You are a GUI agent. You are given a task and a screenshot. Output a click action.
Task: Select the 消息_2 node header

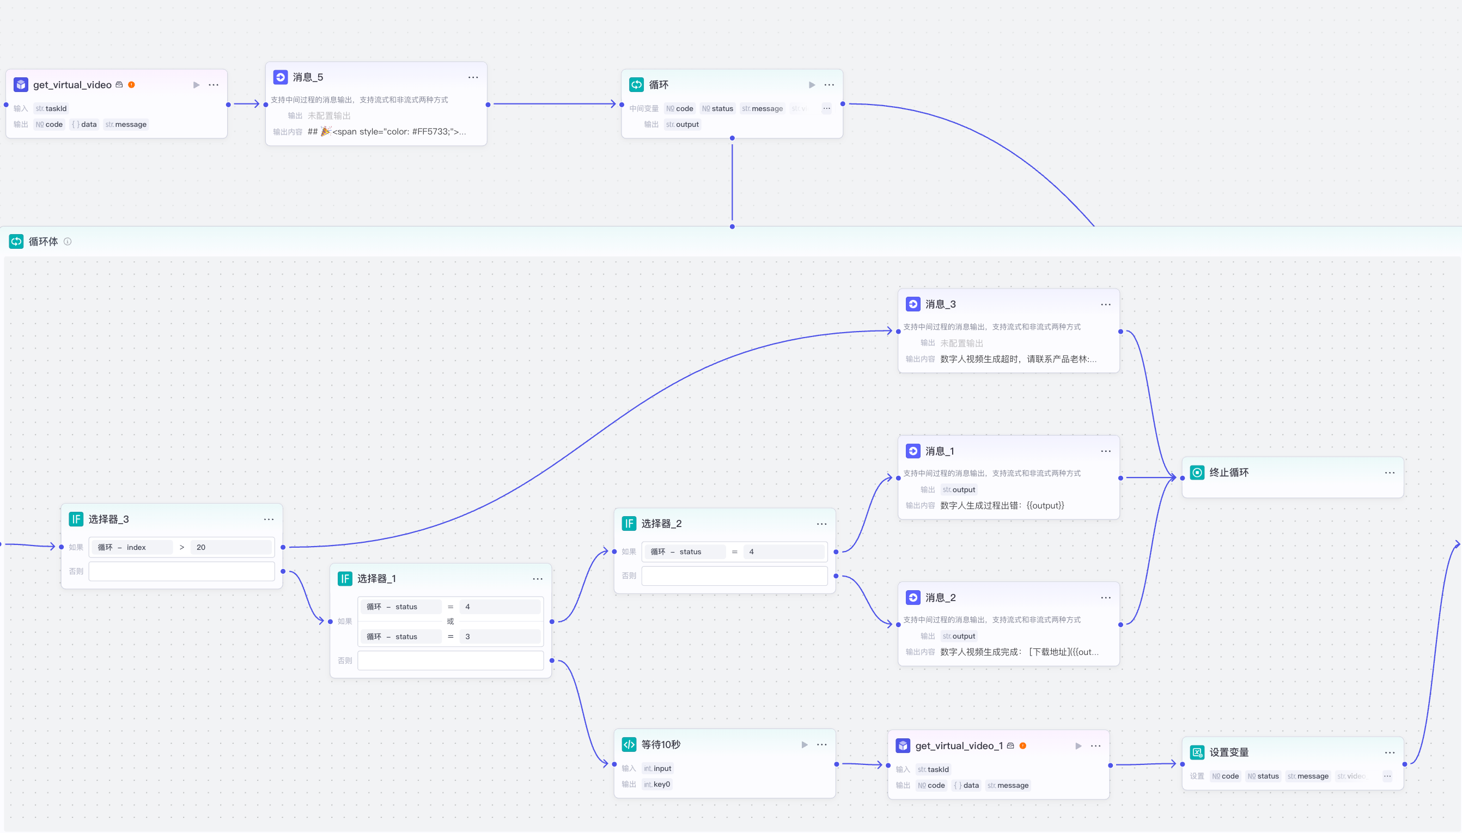[940, 597]
